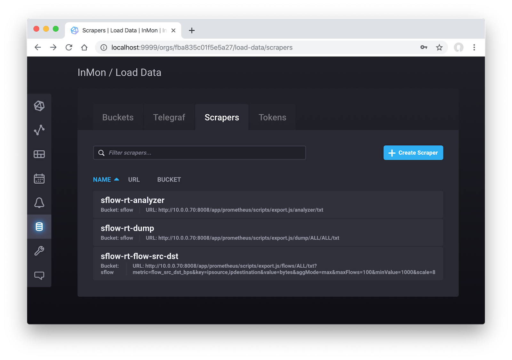
Task: Open the Settings wrench icon
Action: click(x=39, y=251)
